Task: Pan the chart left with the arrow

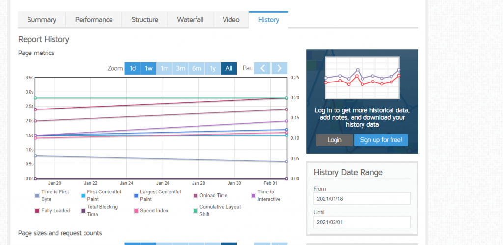Action: [262, 68]
